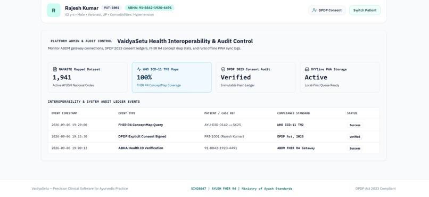Click the PAT-1001 patient ID badge

[x=112, y=8]
